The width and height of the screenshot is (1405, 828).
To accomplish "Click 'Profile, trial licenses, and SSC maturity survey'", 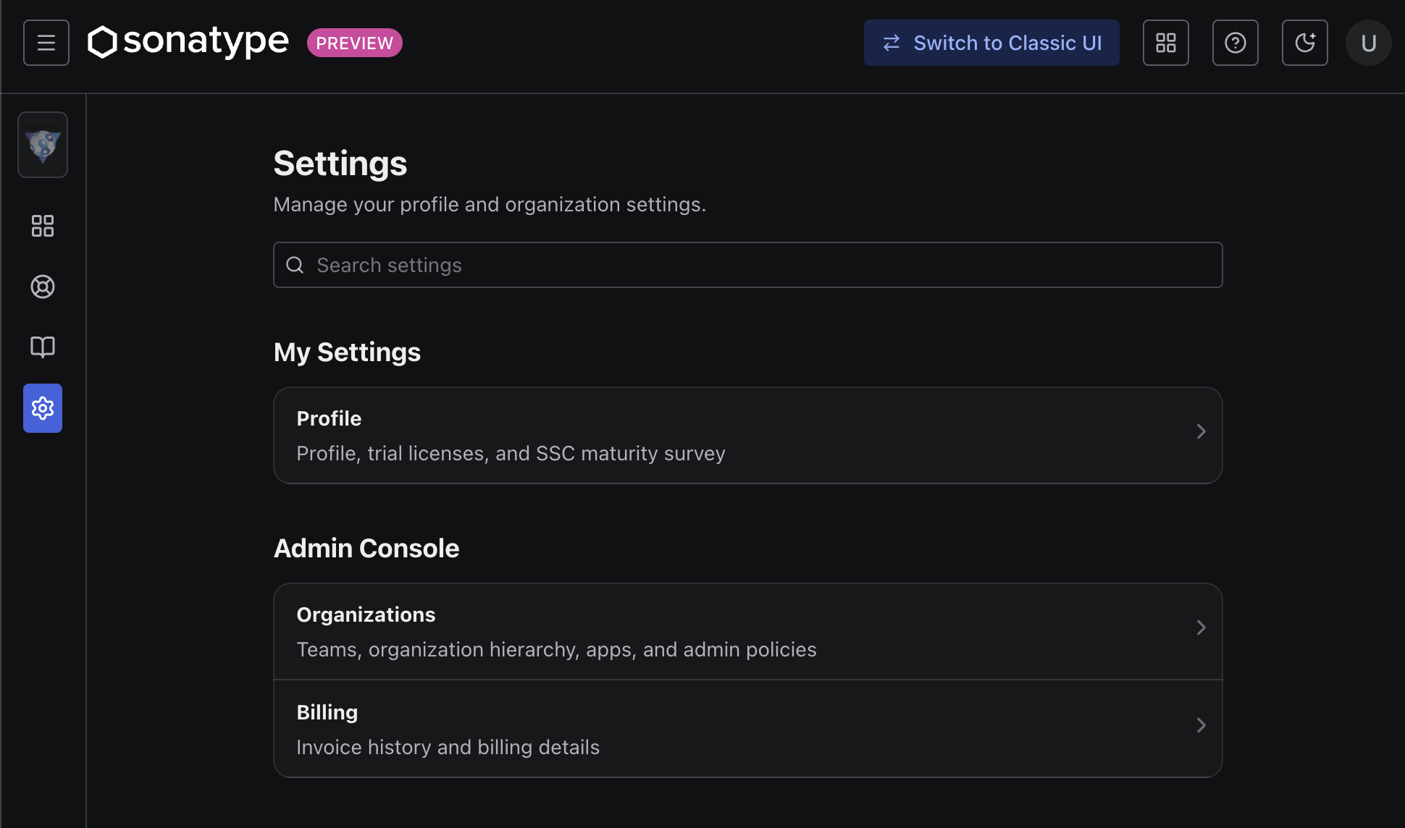I will tap(511, 453).
